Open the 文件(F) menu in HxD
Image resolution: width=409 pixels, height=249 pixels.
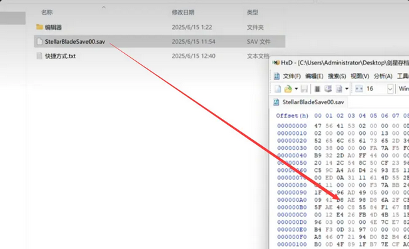(292, 76)
